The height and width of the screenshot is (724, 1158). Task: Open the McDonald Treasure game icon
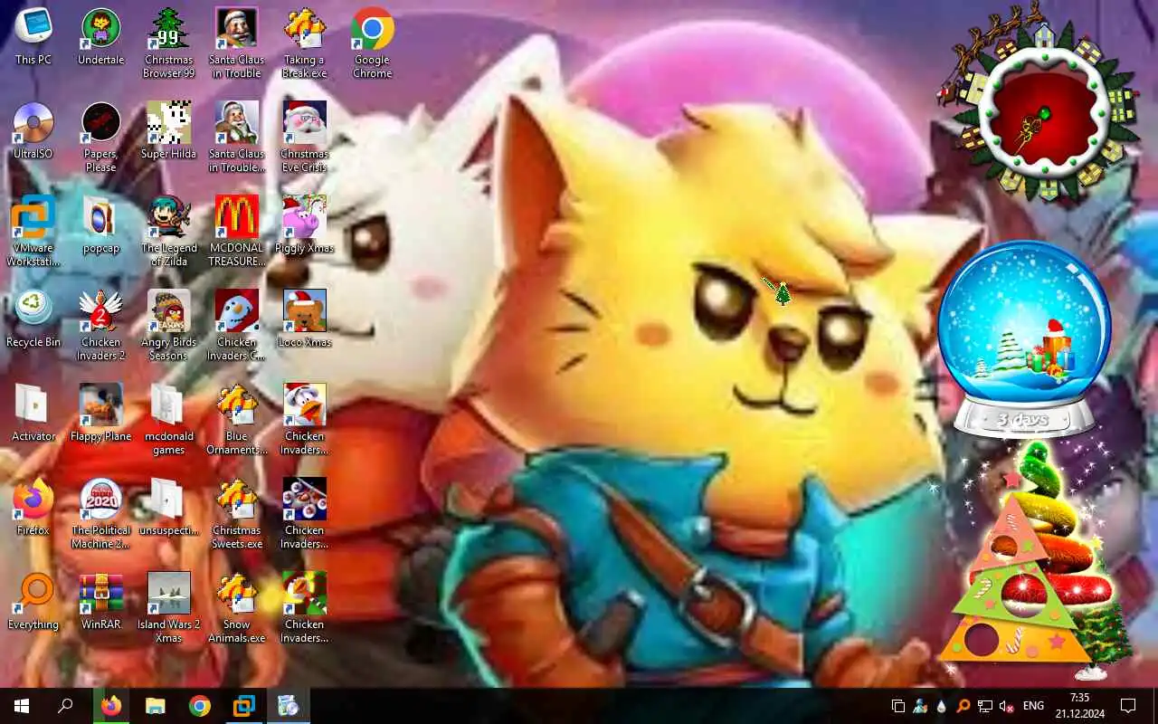point(237,233)
